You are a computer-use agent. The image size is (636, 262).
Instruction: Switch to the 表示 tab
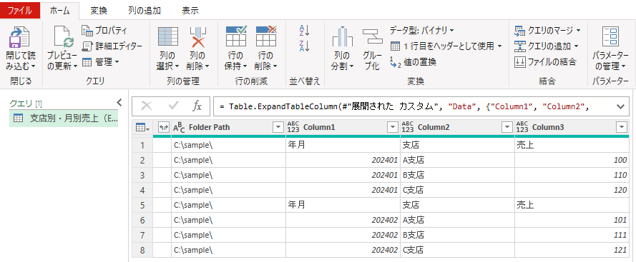tap(190, 11)
